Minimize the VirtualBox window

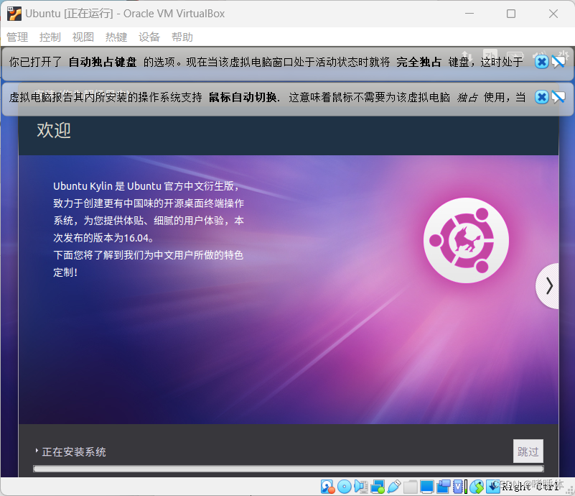click(x=469, y=14)
